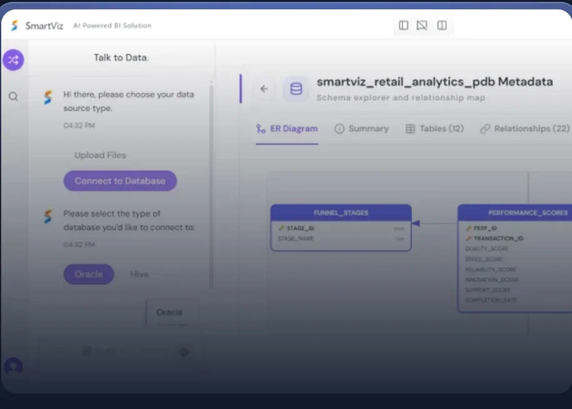Screen dimensions: 572x409
Task: Open the Summary tab
Action: 361,129
